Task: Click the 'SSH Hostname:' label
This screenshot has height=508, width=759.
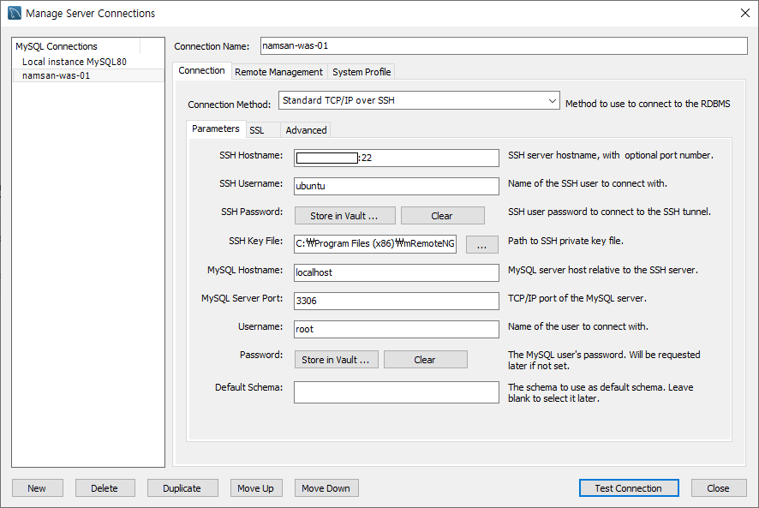Action: [251, 155]
